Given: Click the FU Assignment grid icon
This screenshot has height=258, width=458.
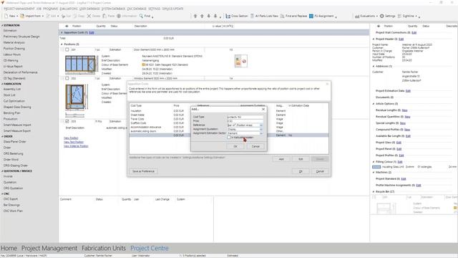Looking at the screenshot, I should coord(311,16).
